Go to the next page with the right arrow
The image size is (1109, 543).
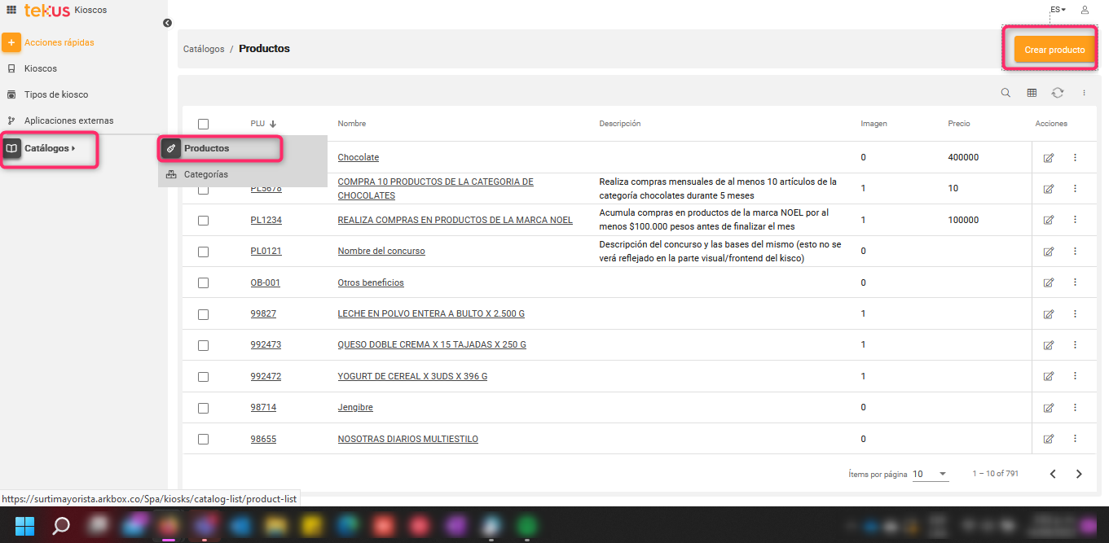(1079, 473)
